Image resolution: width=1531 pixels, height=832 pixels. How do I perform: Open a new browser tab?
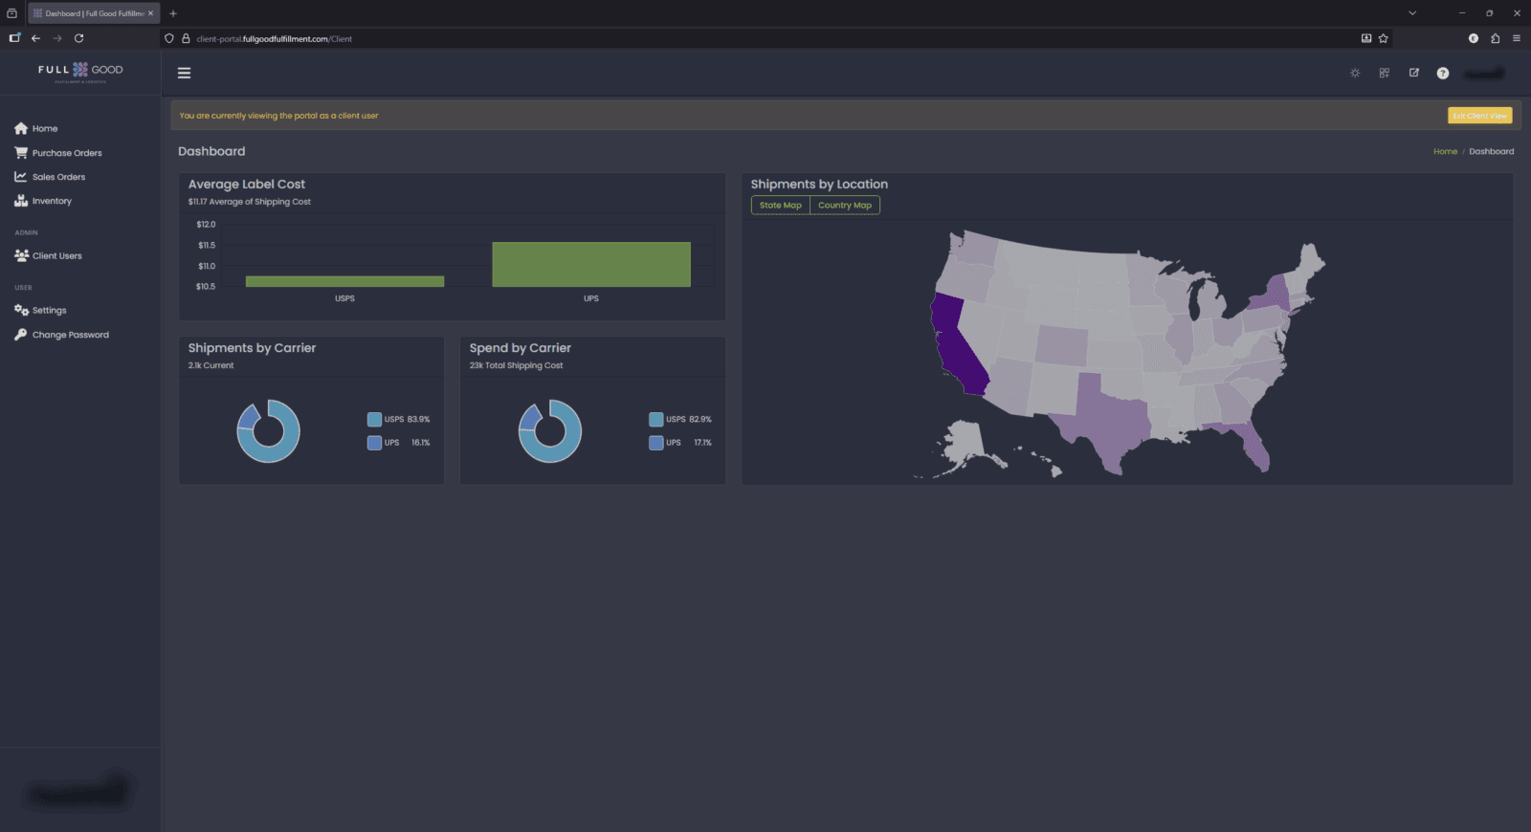pyautogui.click(x=173, y=13)
